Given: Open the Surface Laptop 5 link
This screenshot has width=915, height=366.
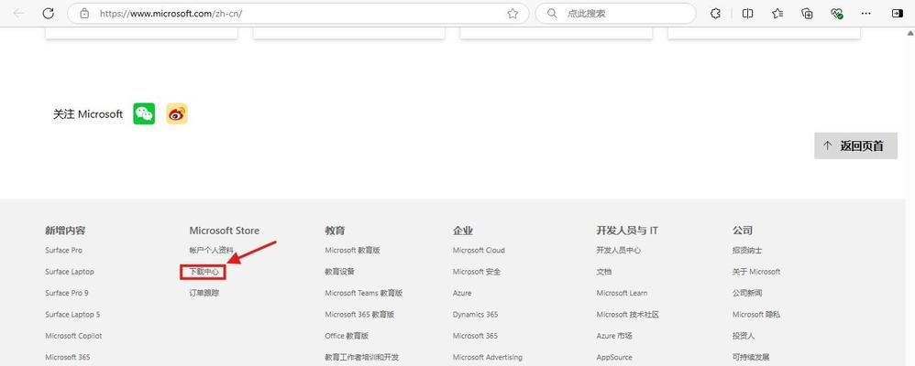Looking at the screenshot, I should point(72,315).
